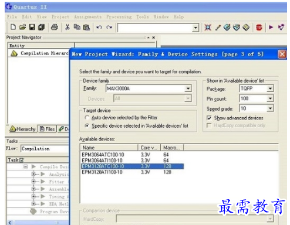Click the pencil Assignment Editor icon
Image resolution: width=290 pixels, height=225 pixels.
(218, 28)
